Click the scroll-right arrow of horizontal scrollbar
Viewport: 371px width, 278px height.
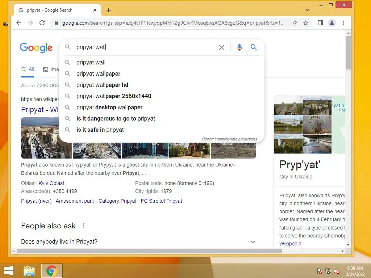pos(342,251)
